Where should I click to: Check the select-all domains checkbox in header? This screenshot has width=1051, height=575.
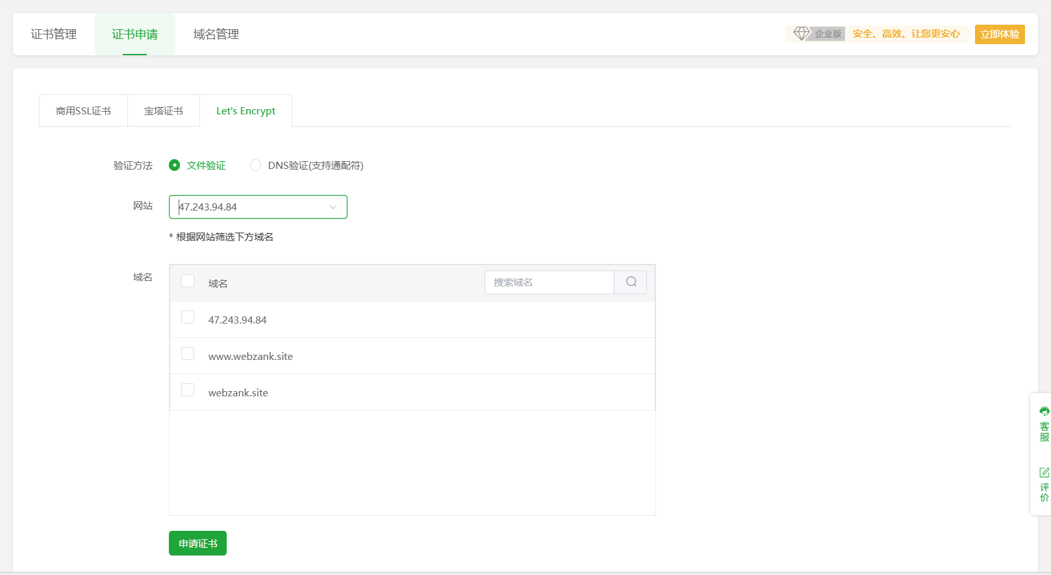click(x=188, y=281)
